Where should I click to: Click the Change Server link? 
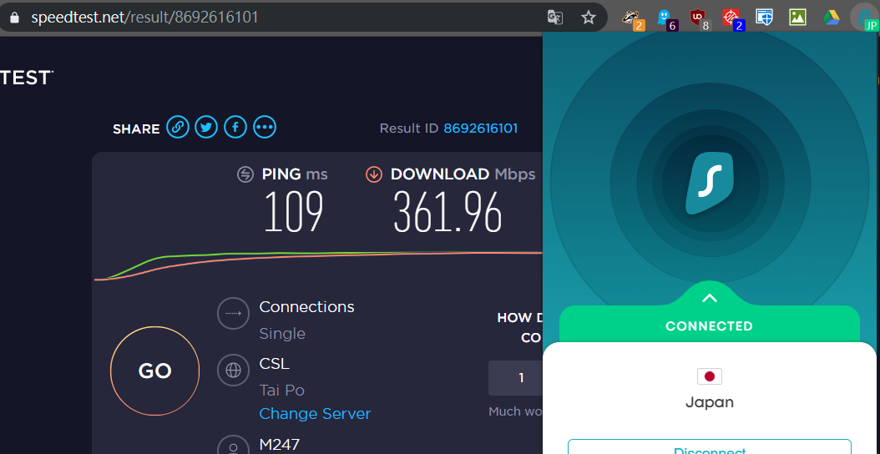pos(315,414)
